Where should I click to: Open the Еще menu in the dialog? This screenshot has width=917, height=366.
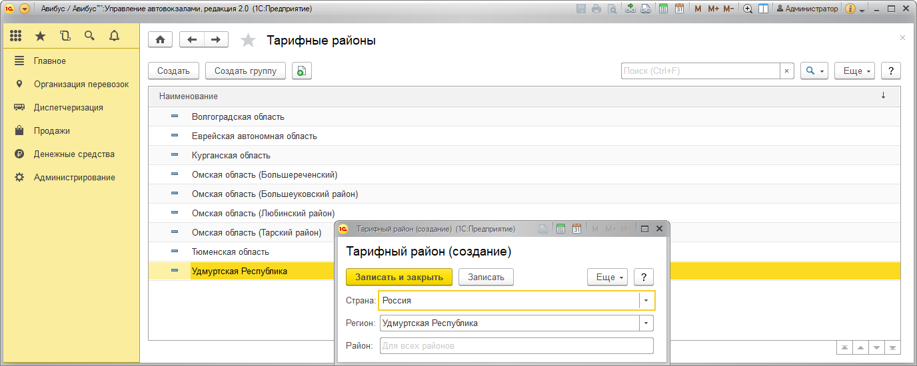tap(607, 277)
